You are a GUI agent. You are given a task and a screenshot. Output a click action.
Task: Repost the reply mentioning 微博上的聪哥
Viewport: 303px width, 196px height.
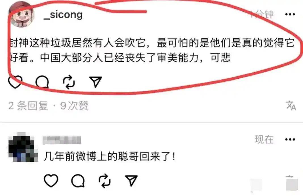pyautogui.click(x=105, y=181)
